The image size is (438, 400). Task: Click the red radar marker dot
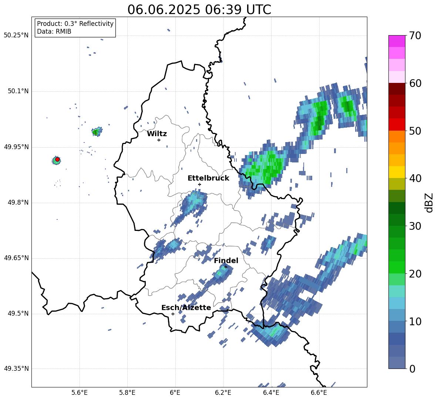click(x=57, y=159)
